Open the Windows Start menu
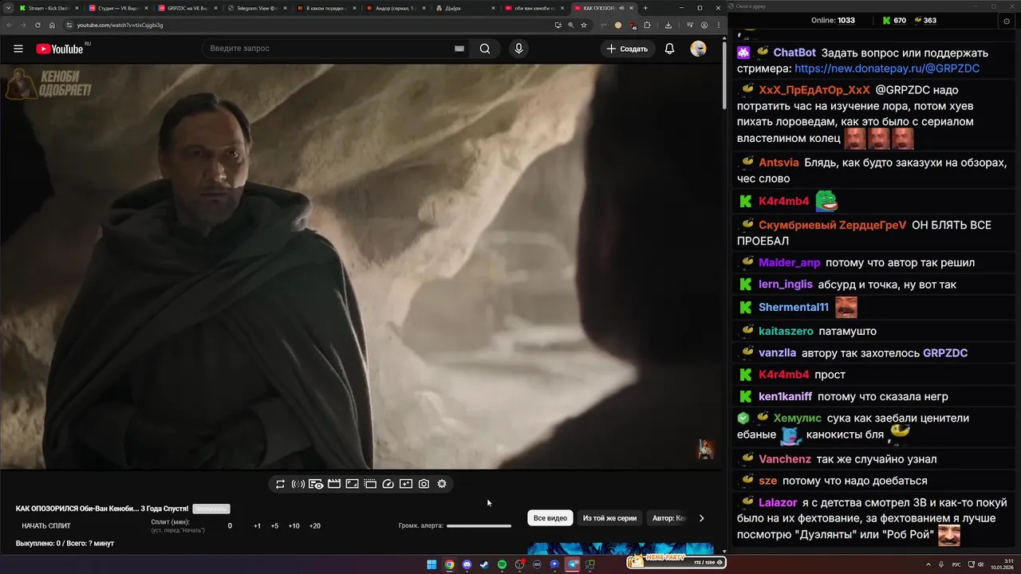The image size is (1021, 574). [x=432, y=564]
